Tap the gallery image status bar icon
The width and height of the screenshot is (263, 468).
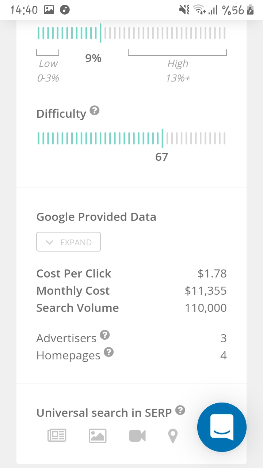click(49, 10)
